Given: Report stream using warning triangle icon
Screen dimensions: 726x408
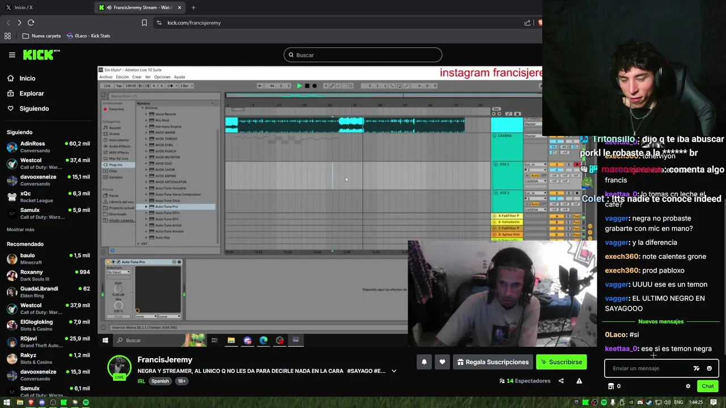Looking at the screenshot, I should point(579,381).
